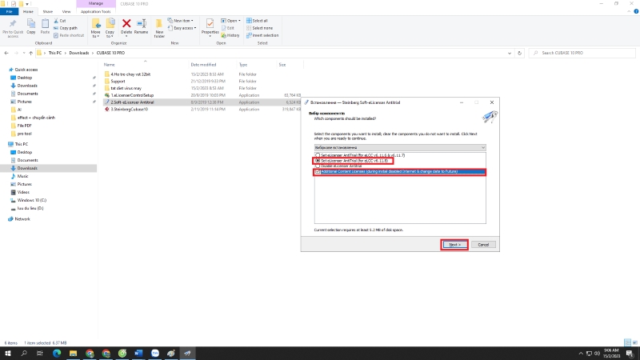Open the Windows Start menu
The height and width of the screenshot is (360, 640).
coord(8,353)
